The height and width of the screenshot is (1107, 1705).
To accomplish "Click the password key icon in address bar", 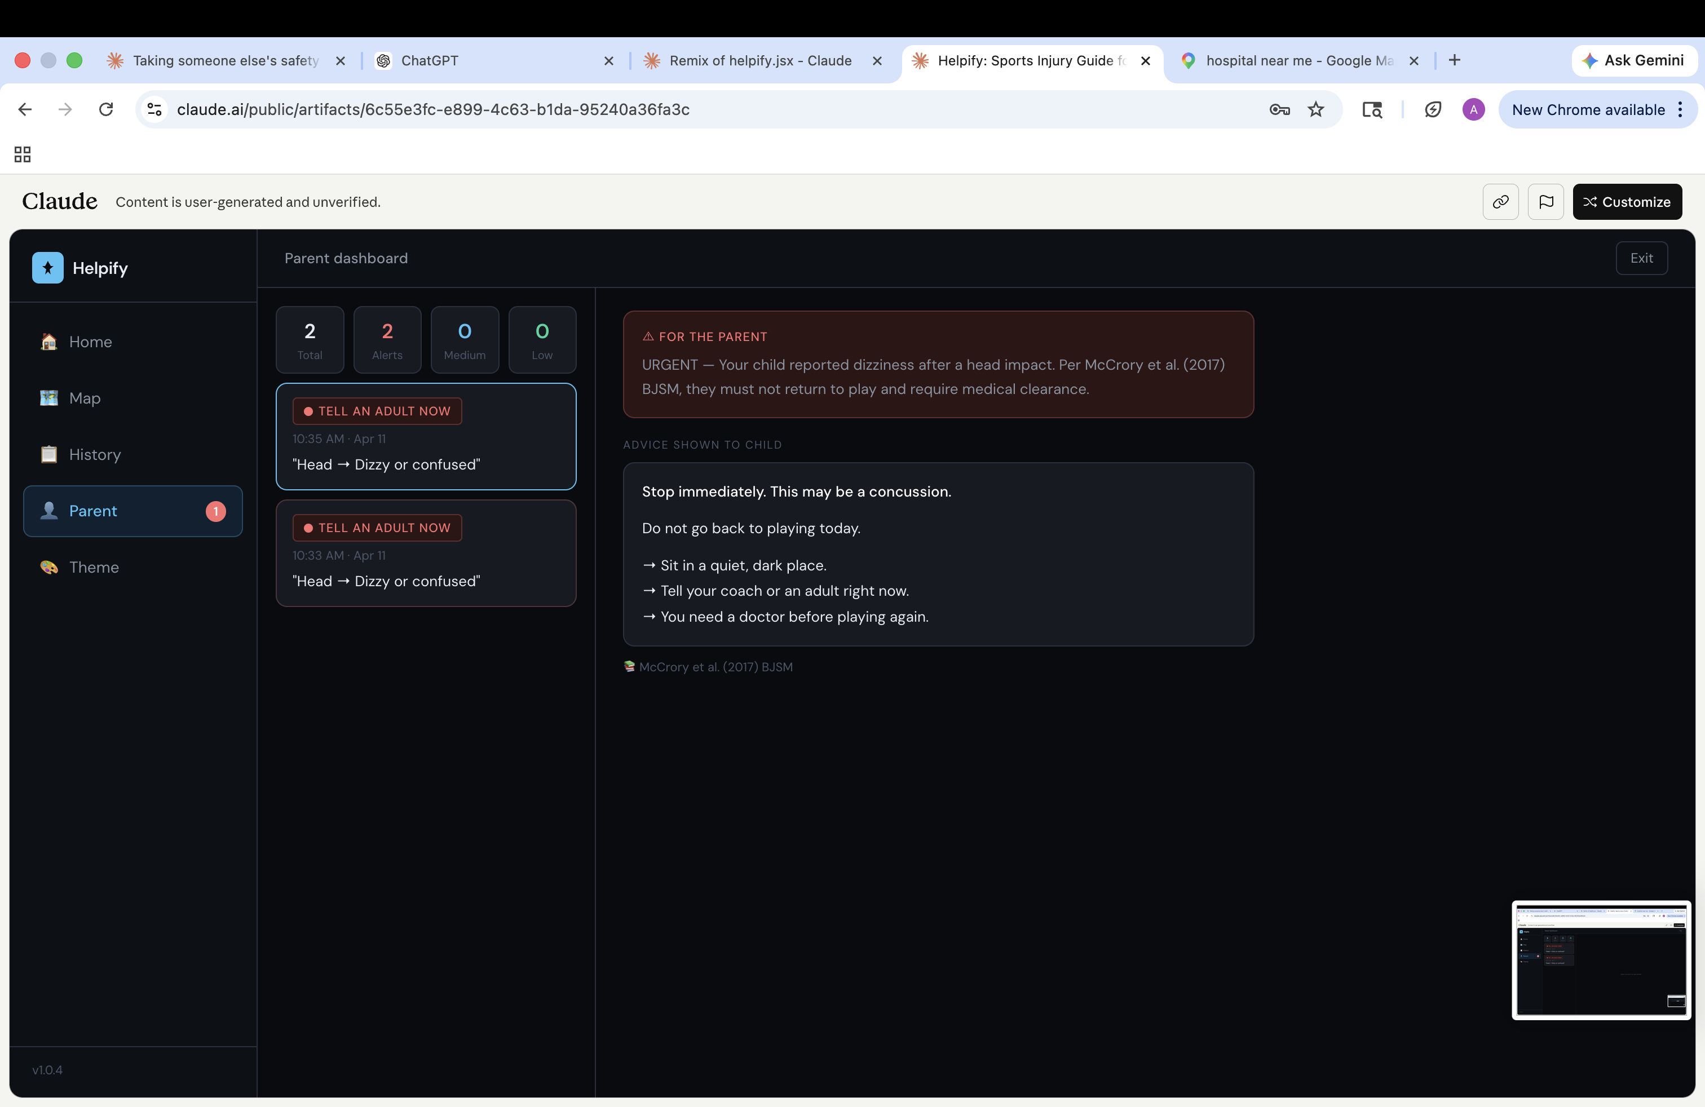I will tap(1279, 109).
